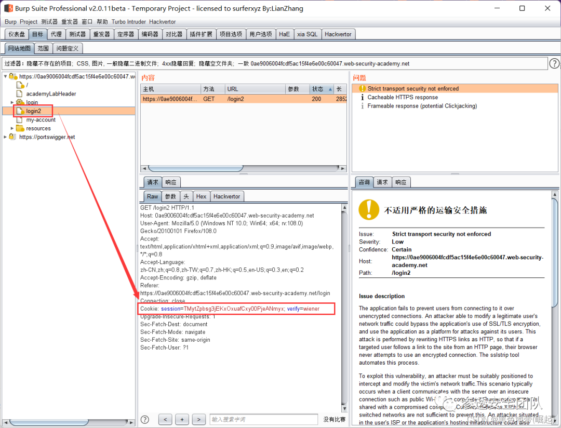Click the URL column header

(255, 89)
